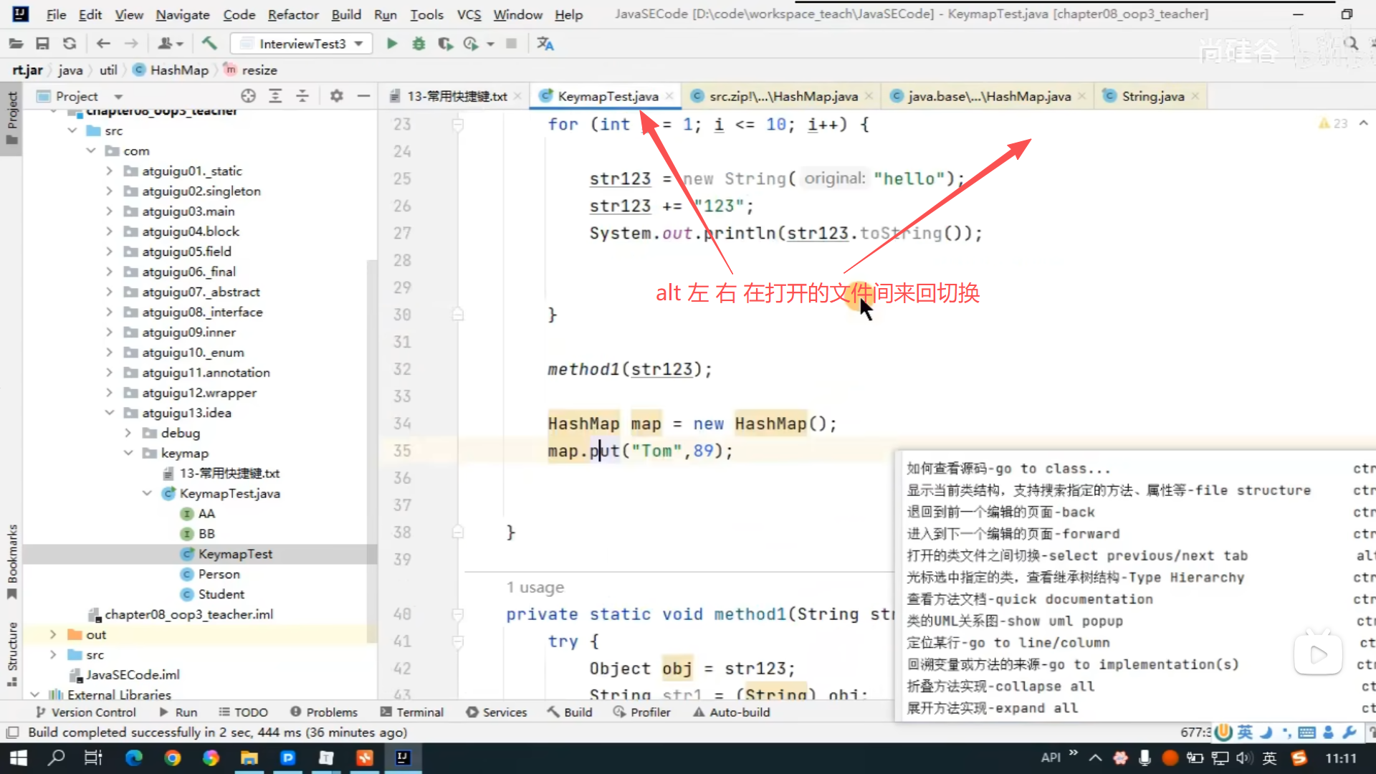Toggle fold marker on line 23
The height and width of the screenshot is (774, 1376).
click(x=457, y=125)
